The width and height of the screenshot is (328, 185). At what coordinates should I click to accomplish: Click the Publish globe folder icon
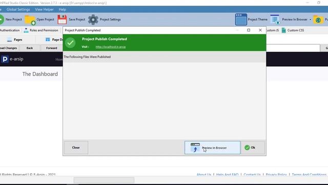pyautogui.click(x=318, y=20)
